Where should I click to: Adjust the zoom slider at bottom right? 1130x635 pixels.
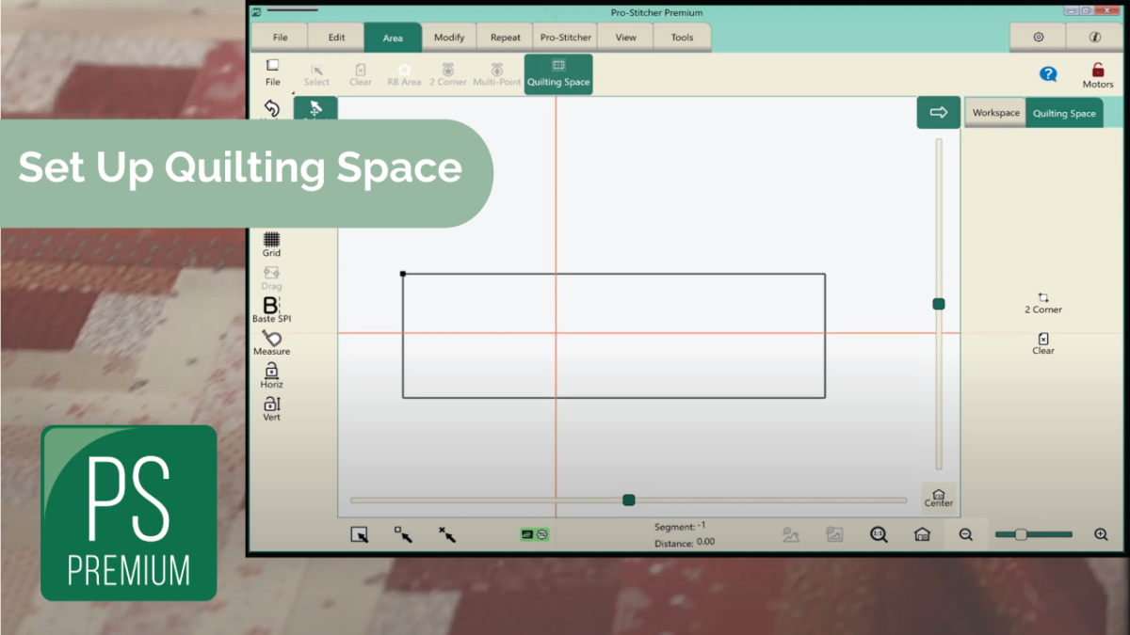pos(1022,533)
